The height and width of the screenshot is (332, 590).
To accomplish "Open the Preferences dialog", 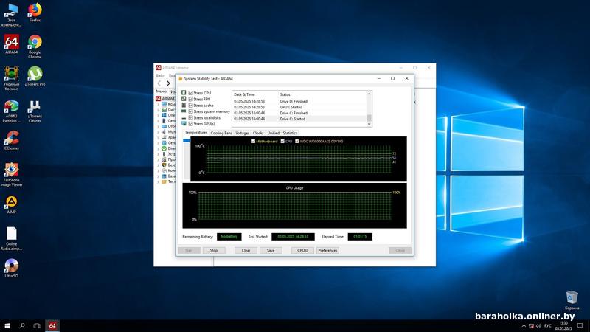I will pyautogui.click(x=327, y=250).
